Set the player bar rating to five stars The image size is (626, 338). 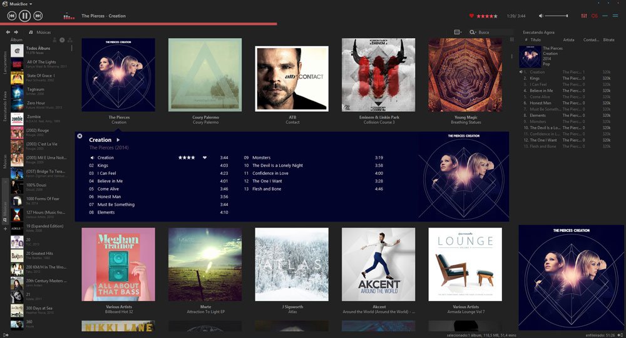(495, 16)
